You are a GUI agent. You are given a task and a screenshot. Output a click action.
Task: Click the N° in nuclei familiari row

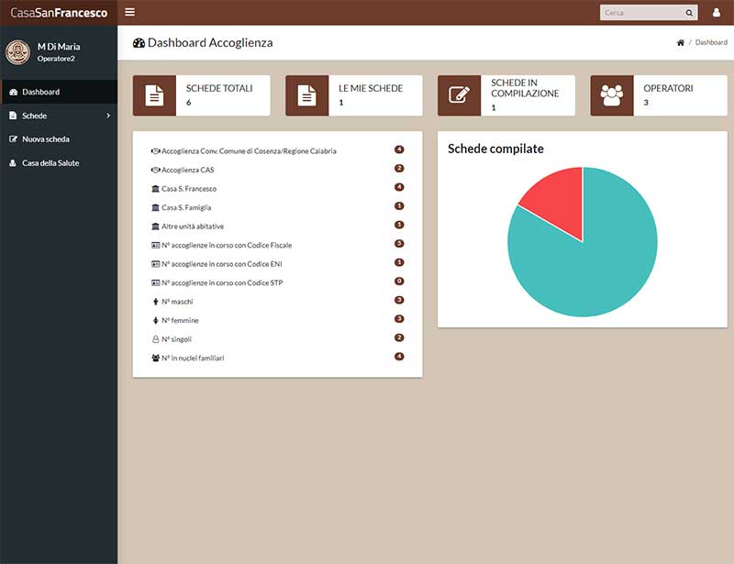pos(278,358)
